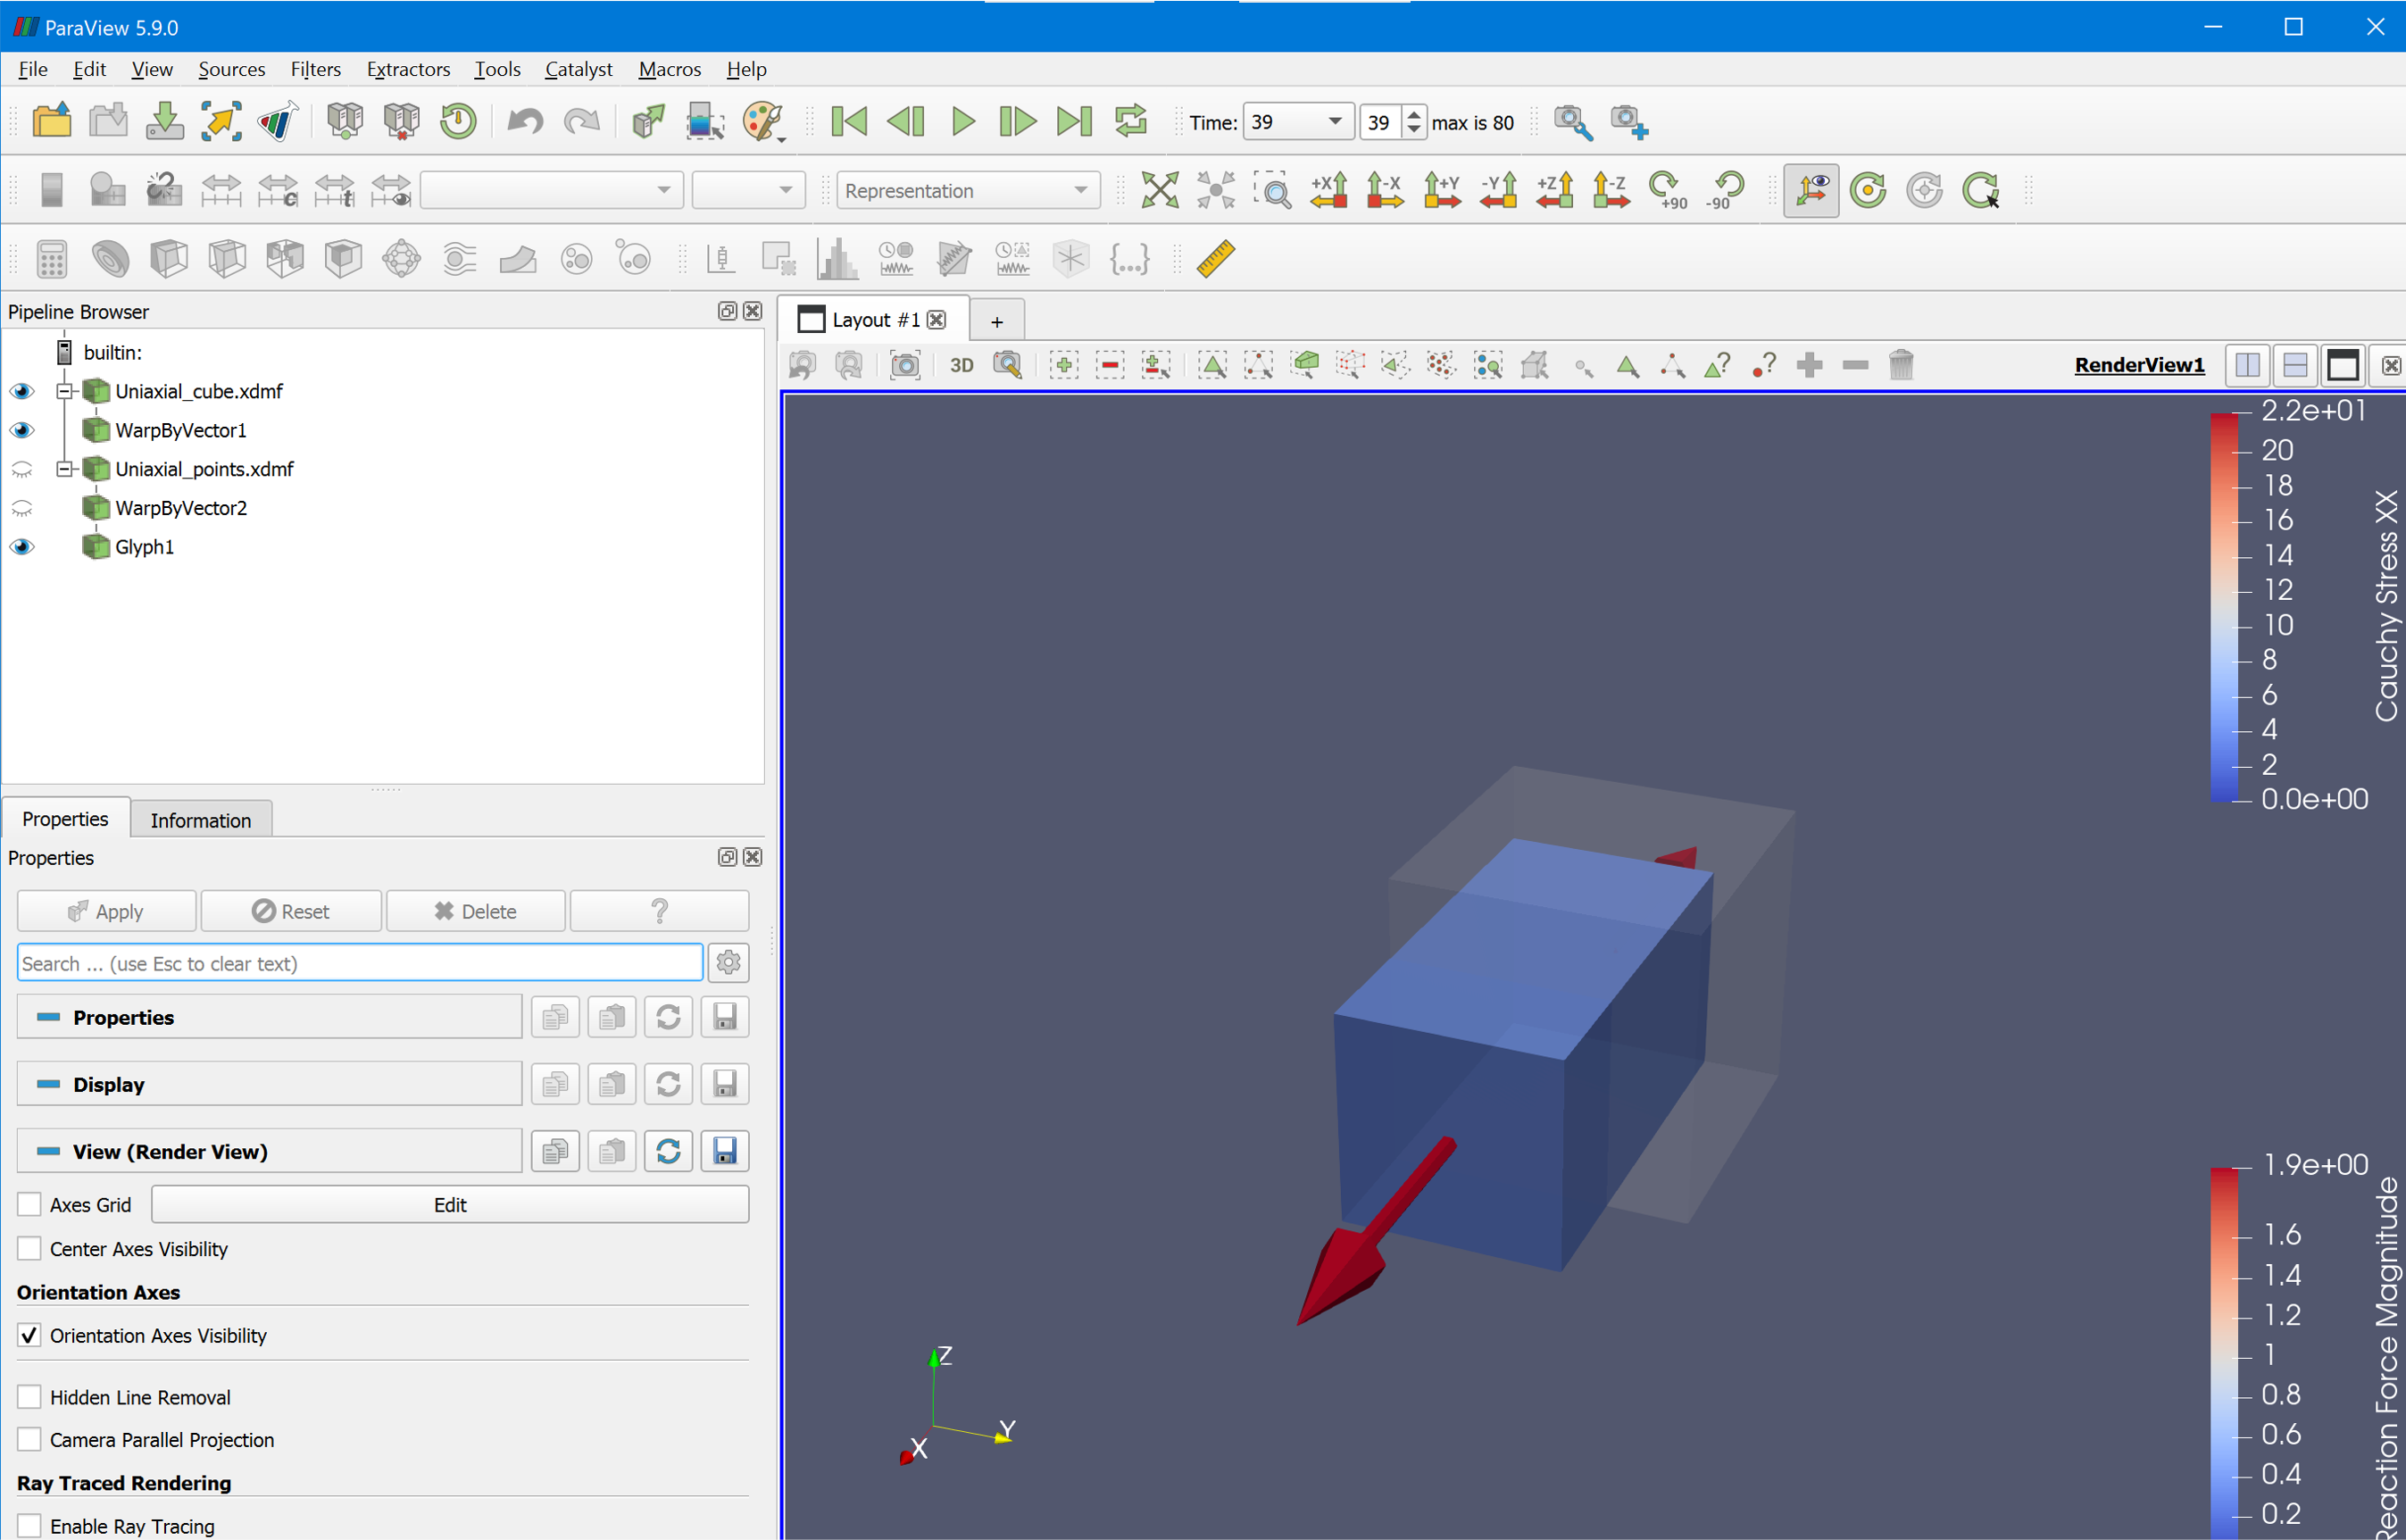Image resolution: width=2406 pixels, height=1540 pixels.
Task: Open the Representation dropdown
Action: coord(967,190)
